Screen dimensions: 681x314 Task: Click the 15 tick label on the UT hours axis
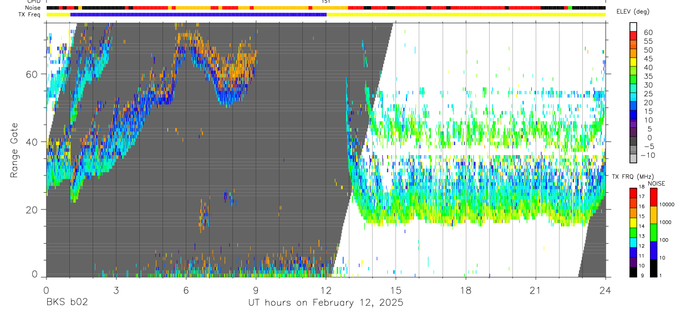(x=396, y=290)
